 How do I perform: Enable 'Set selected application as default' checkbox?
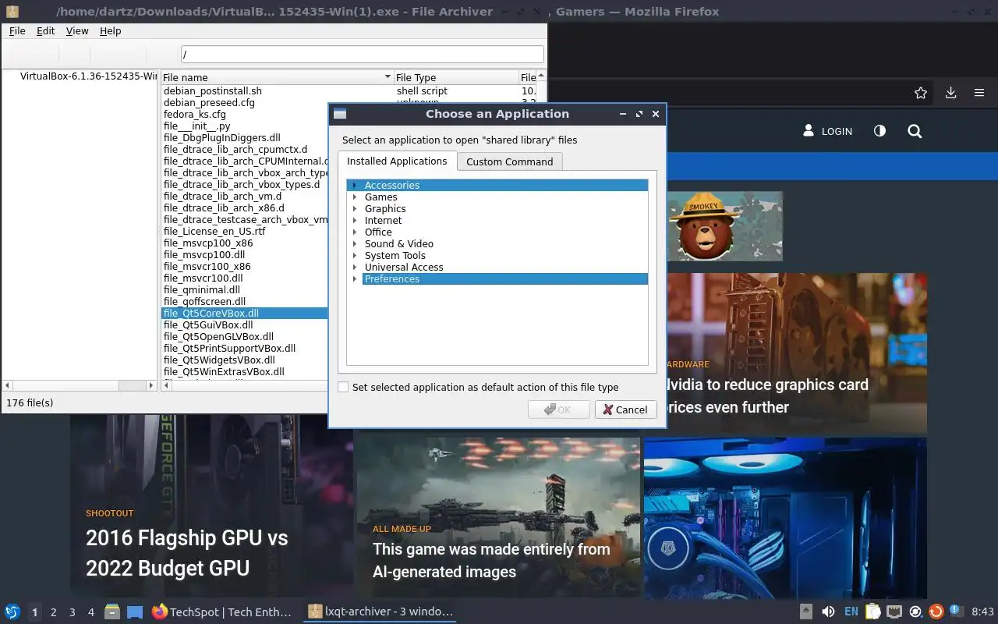pyautogui.click(x=343, y=387)
